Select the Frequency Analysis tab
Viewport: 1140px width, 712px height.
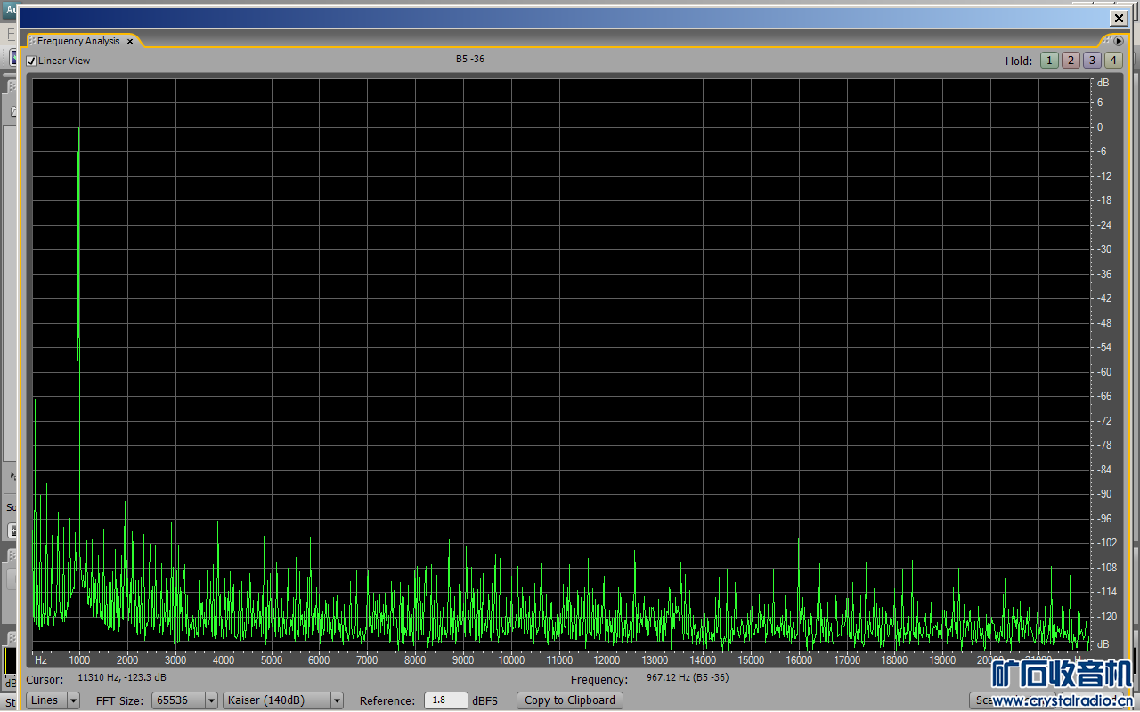point(78,41)
